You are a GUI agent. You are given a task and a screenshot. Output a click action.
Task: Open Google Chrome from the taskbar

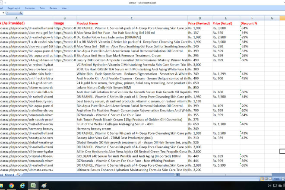(x=11, y=185)
